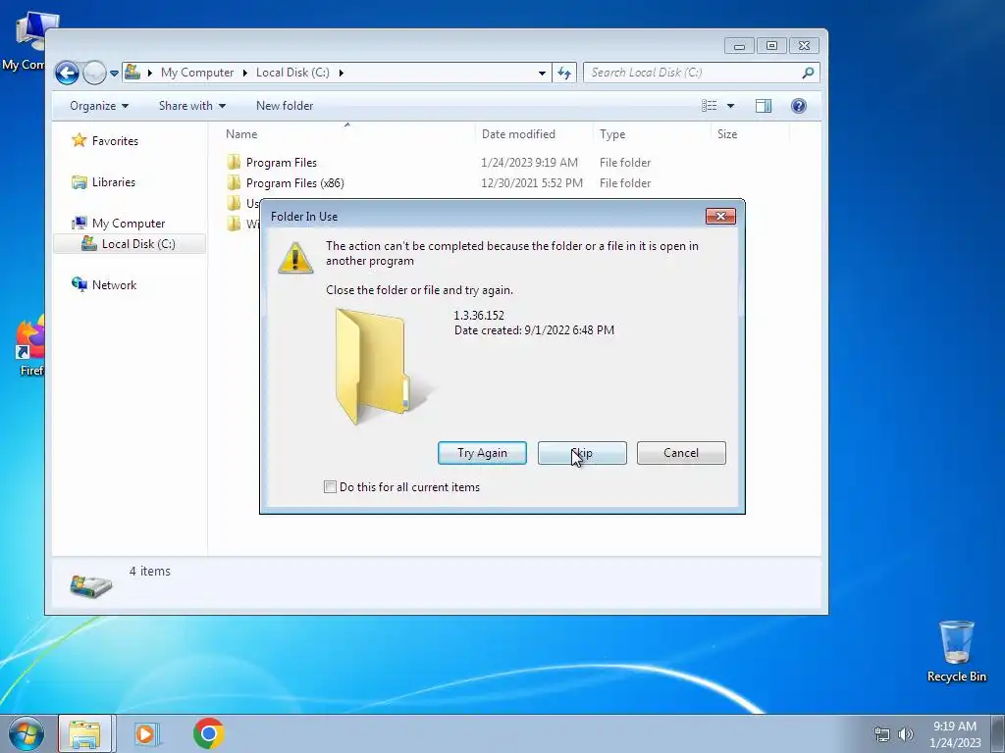Click the Libraries folder icon
This screenshot has width=1005, height=753.
tap(79, 182)
